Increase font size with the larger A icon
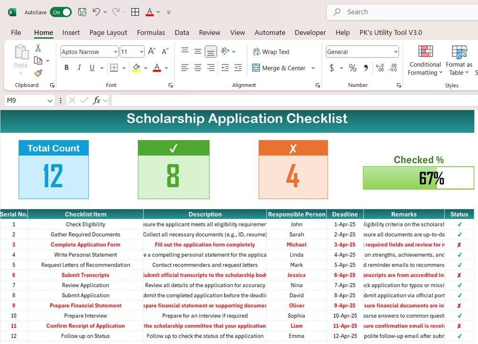Viewport: 478px width, 344px height. (x=152, y=51)
